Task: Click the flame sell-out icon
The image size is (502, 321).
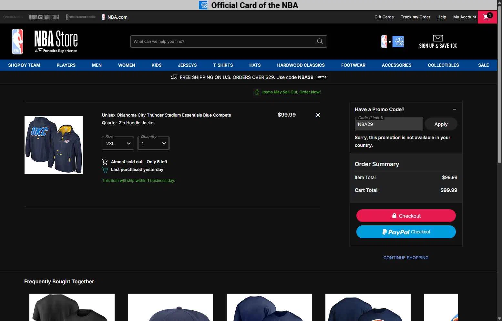Action: point(257,92)
